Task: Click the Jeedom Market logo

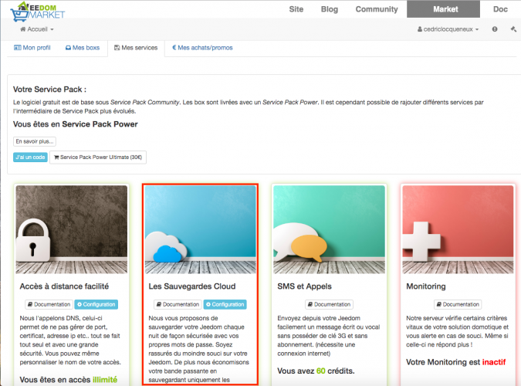Action: tap(38, 12)
